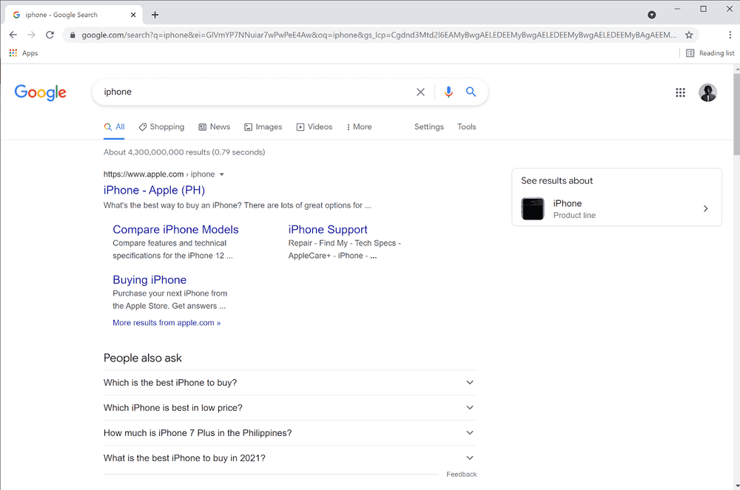Click the browser back arrow
The width and height of the screenshot is (740, 490).
tap(13, 35)
